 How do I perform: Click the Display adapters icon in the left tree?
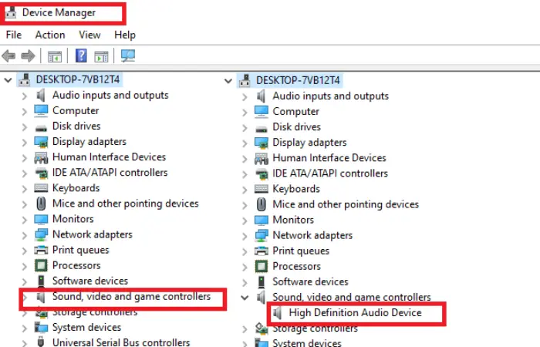pos(41,142)
